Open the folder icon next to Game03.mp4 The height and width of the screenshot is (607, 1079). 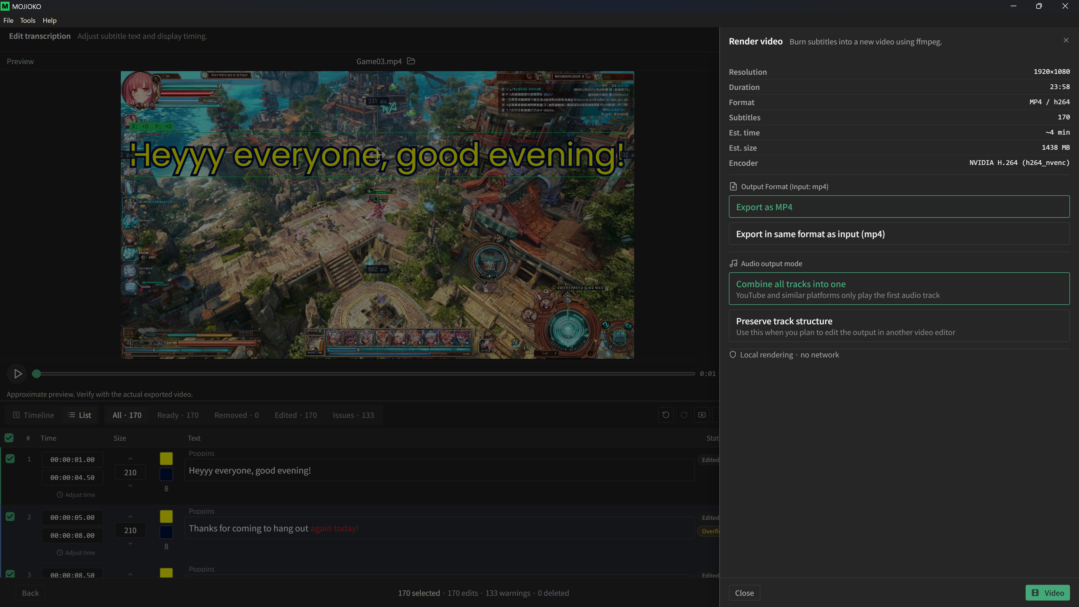tap(411, 61)
